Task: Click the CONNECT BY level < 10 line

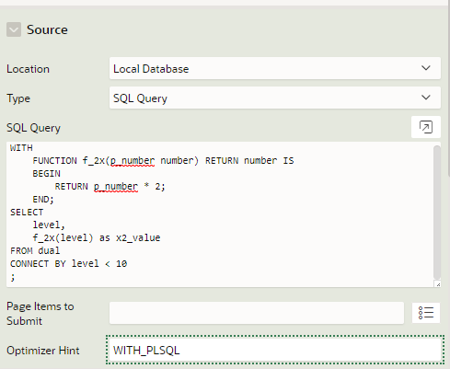Action: [x=69, y=264]
